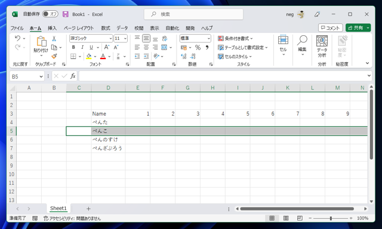
Task: Click the zoom out minus button
Action: coord(310,218)
